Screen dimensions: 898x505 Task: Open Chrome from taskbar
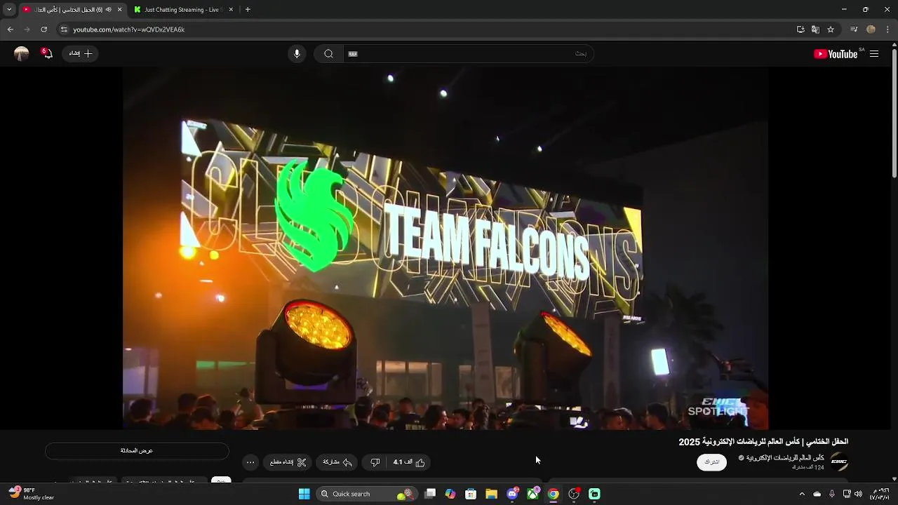click(x=553, y=494)
